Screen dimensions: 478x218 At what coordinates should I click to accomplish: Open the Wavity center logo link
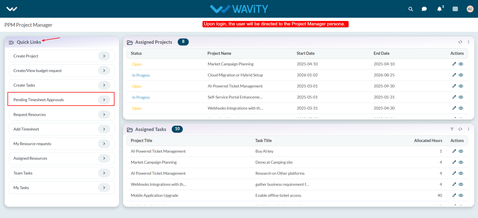(x=239, y=9)
